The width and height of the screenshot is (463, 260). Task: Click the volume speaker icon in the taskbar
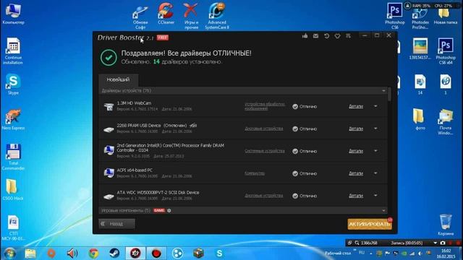[x=72, y=253]
